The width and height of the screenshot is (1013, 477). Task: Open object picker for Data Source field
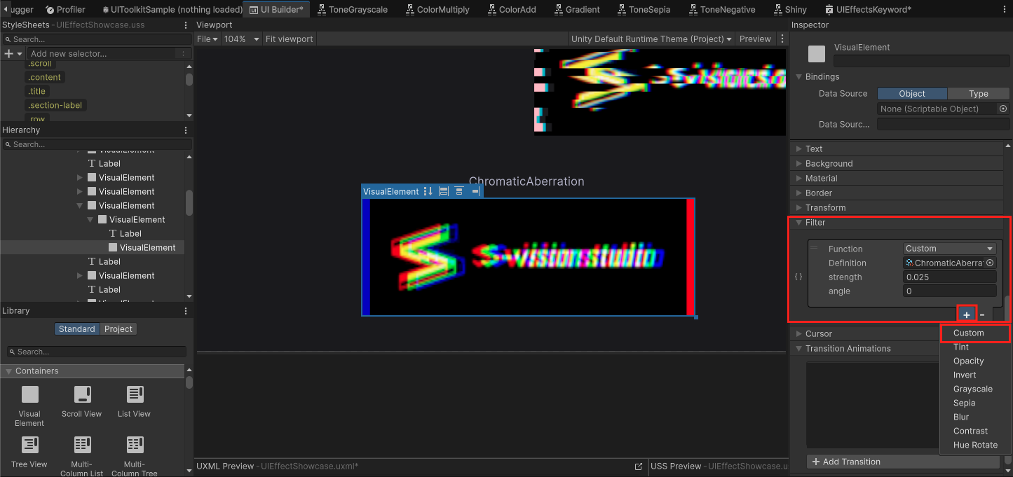[x=1003, y=109]
